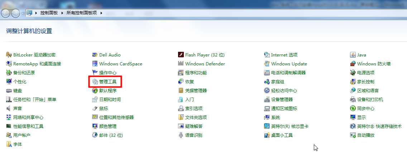Click the 鼠标 mouse icon
Image resolution: width=407 pixels, height=164 pixels.
[x=95, y=108]
